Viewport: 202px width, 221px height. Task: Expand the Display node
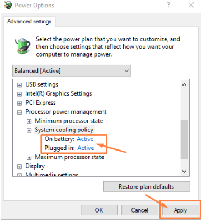[x=20, y=167]
